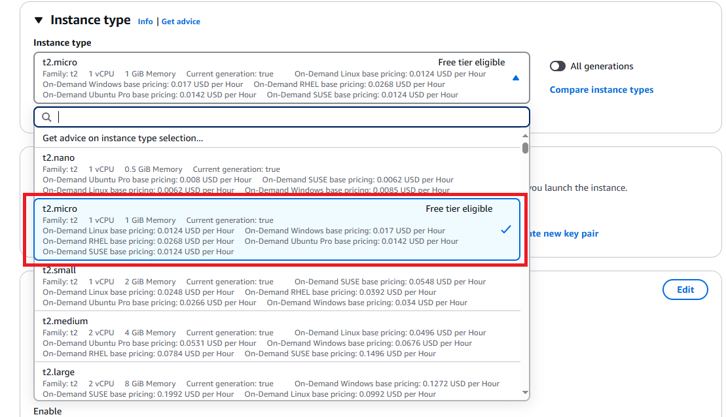This screenshot has height=417, width=726.
Task: Open the Info link beside Instance type
Action: coord(145,22)
